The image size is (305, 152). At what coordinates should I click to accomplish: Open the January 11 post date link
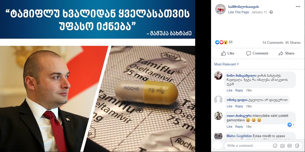(259, 12)
